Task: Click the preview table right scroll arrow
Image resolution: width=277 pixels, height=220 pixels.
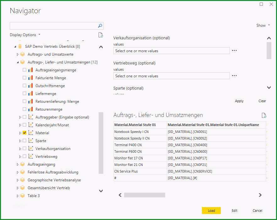Action: coord(260,195)
